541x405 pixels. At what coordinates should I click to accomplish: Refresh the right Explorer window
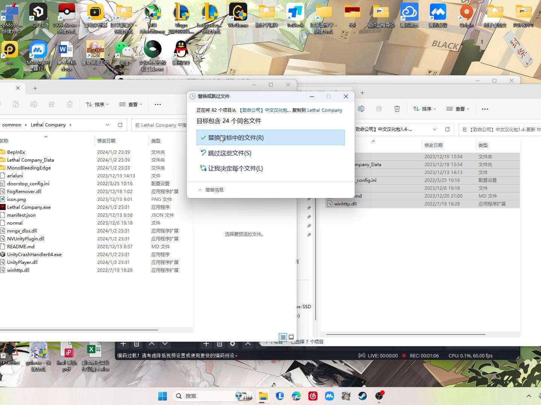[x=447, y=129]
